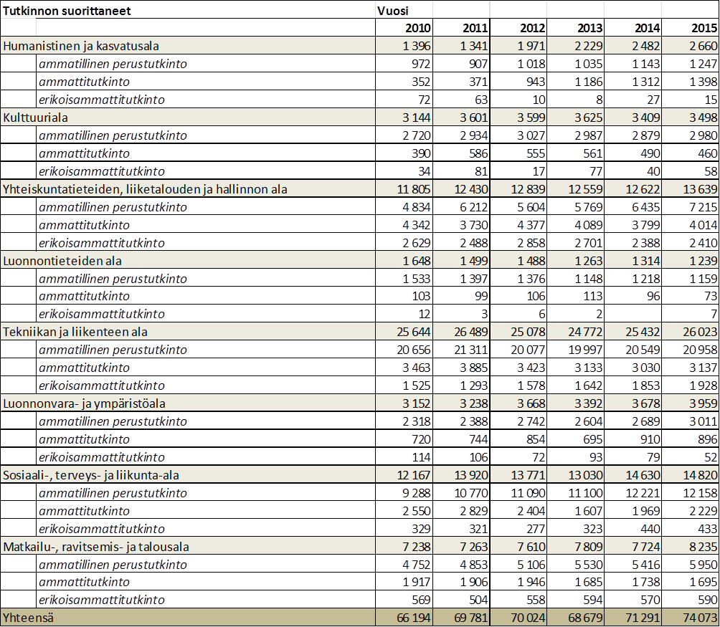Click the Tutkinnon suorittaneet header cell
The height and width of the screenshot is (627, 720).
point(67,11)
